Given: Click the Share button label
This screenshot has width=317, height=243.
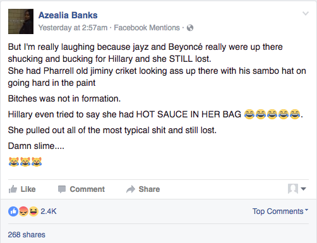Looking at the screenshot, I should click(x=149, y=189).
